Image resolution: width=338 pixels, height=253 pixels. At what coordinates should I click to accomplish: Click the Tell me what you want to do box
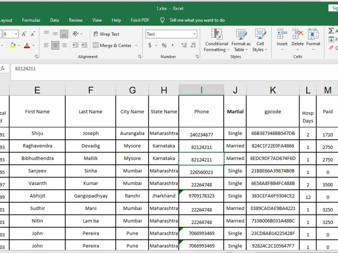click(x=197, y=20)
